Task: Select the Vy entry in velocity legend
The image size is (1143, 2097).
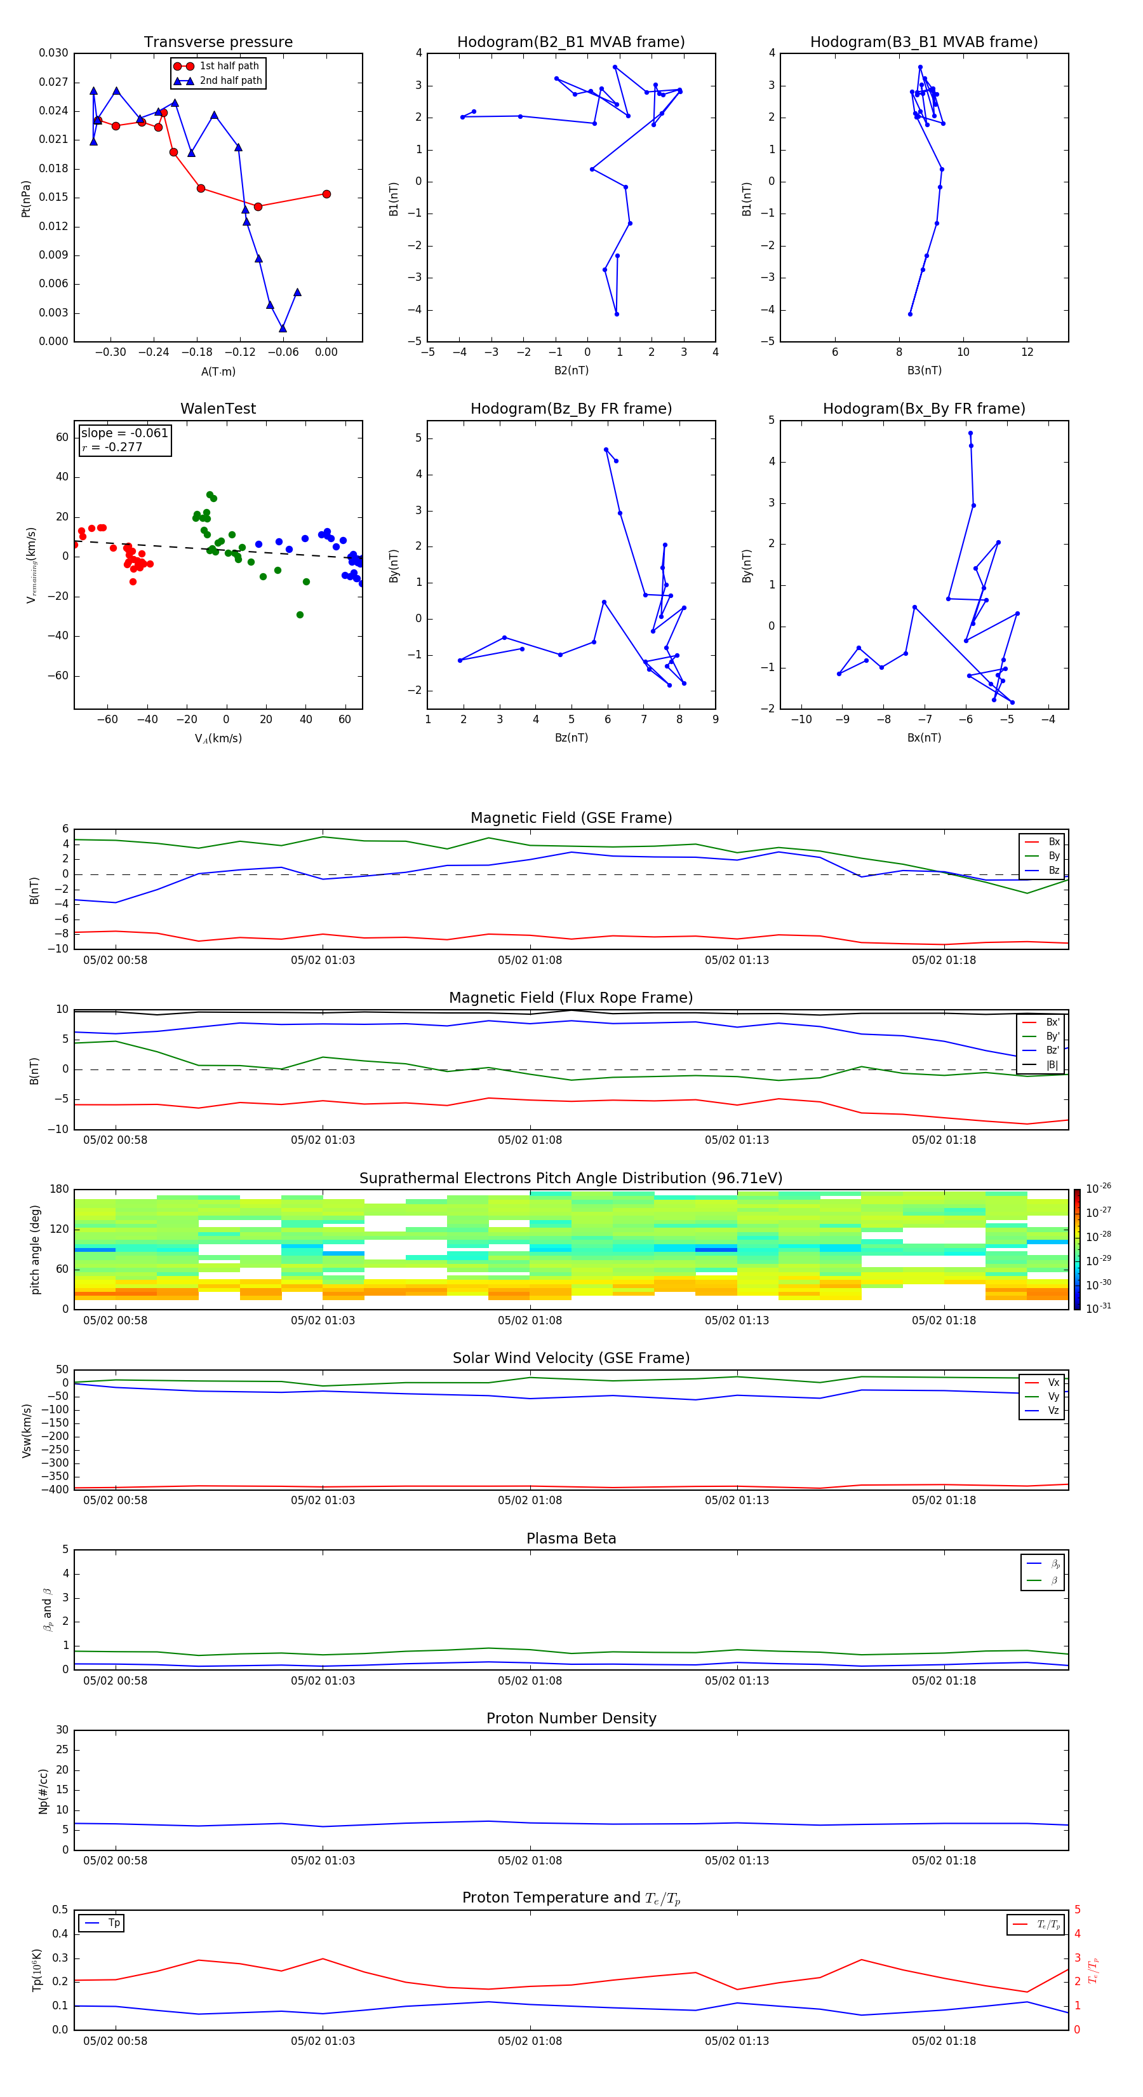Action: pyautogui.click(x=1043, y=1396)
